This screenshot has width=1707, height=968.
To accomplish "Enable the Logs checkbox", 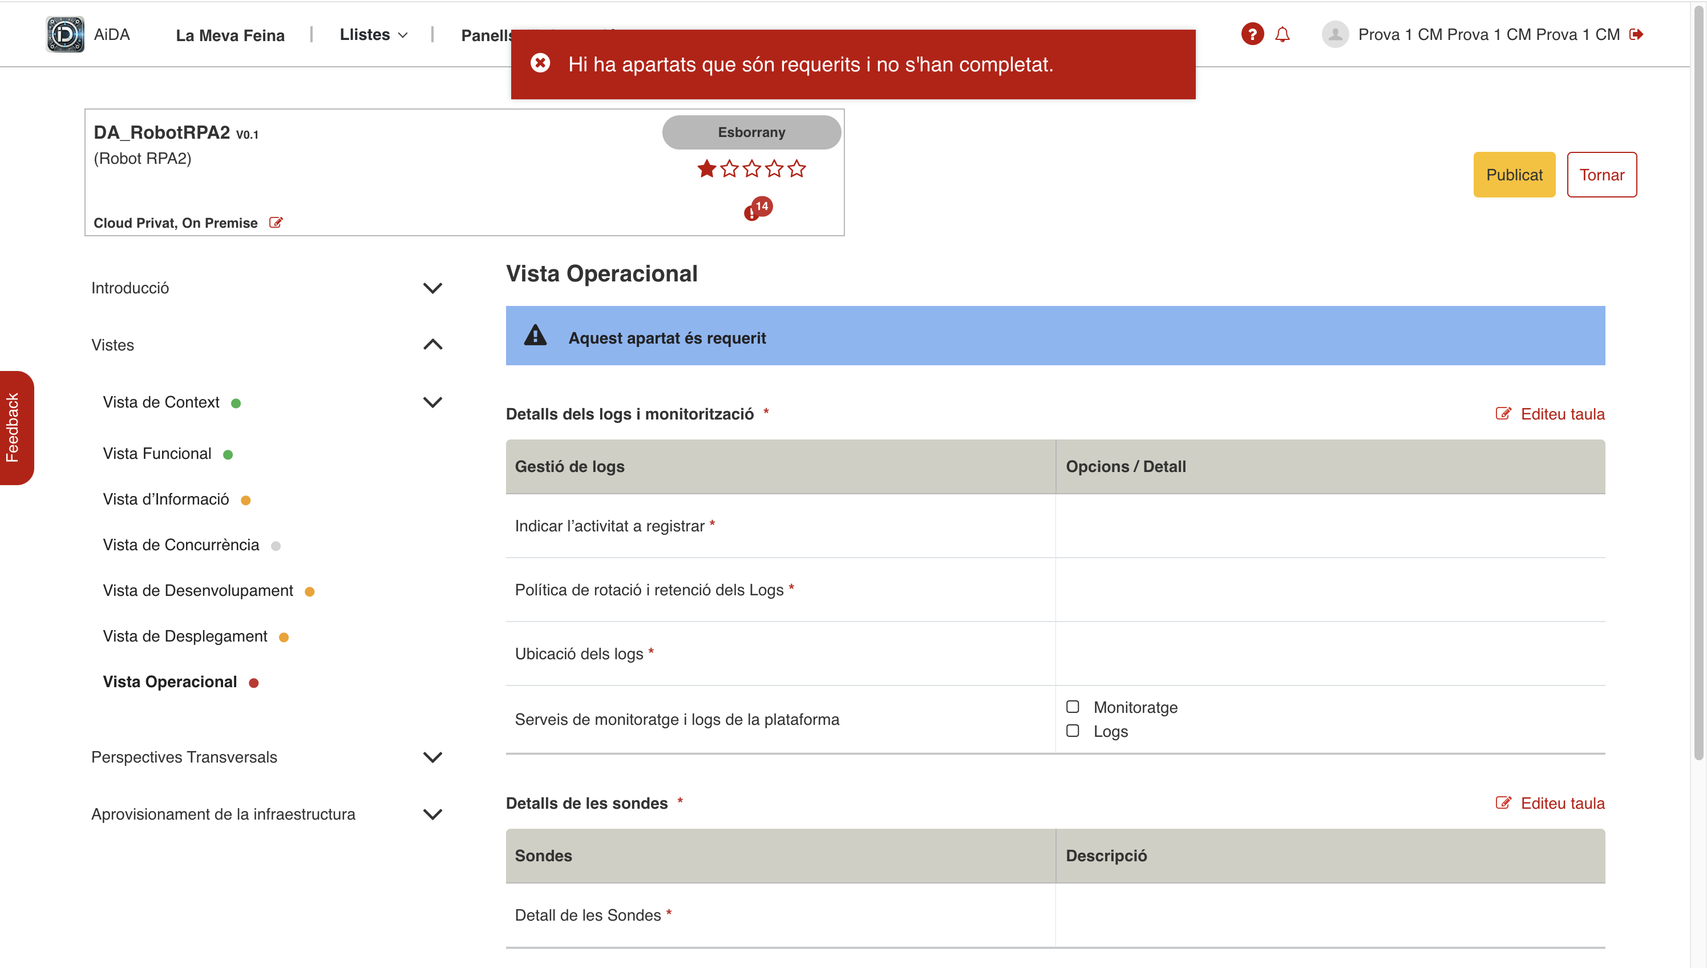I will 1072,731.
